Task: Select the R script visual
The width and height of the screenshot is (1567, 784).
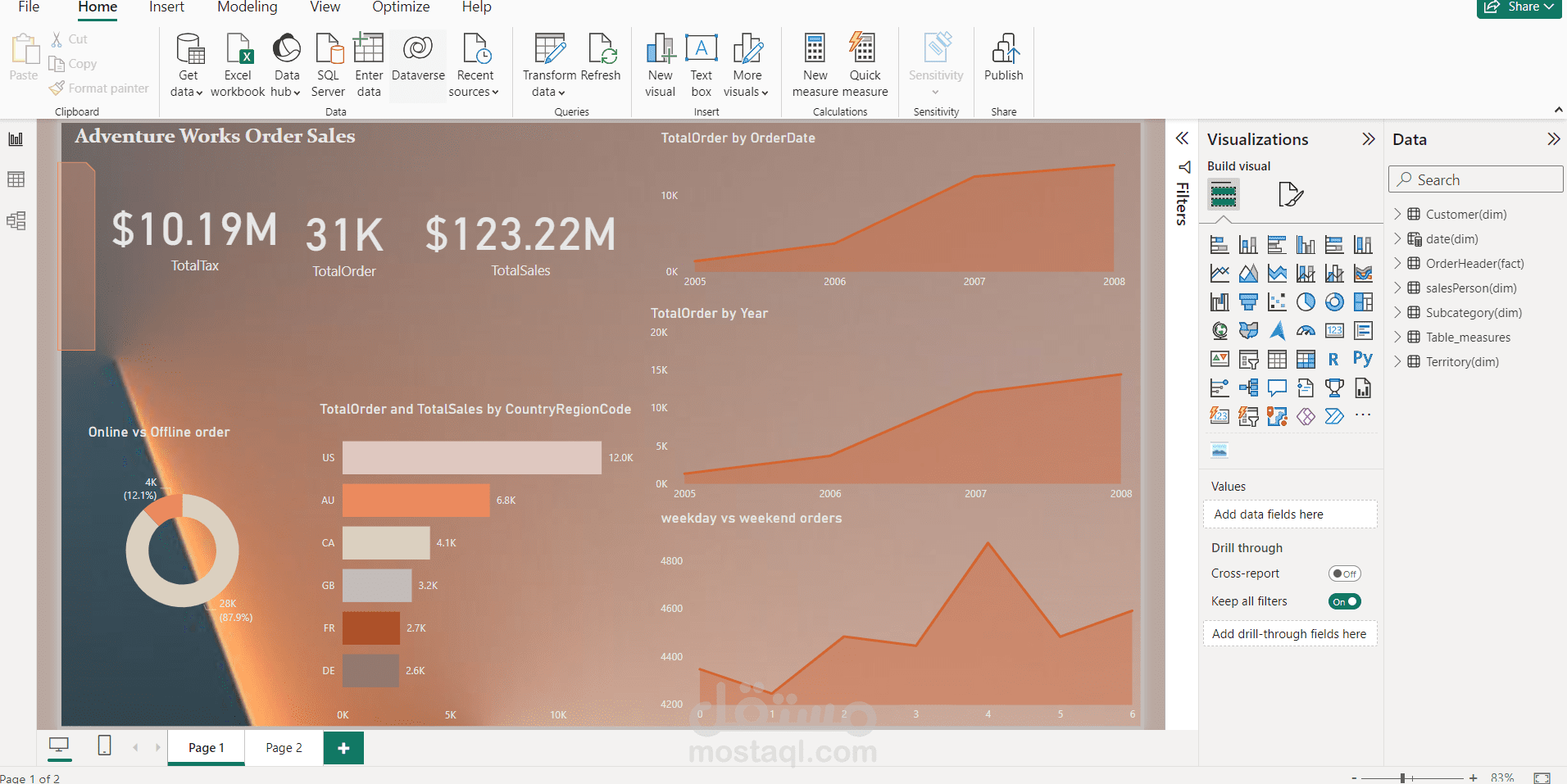Action: (1335, 359)
